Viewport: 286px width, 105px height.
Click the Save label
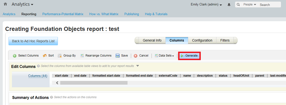125,56
